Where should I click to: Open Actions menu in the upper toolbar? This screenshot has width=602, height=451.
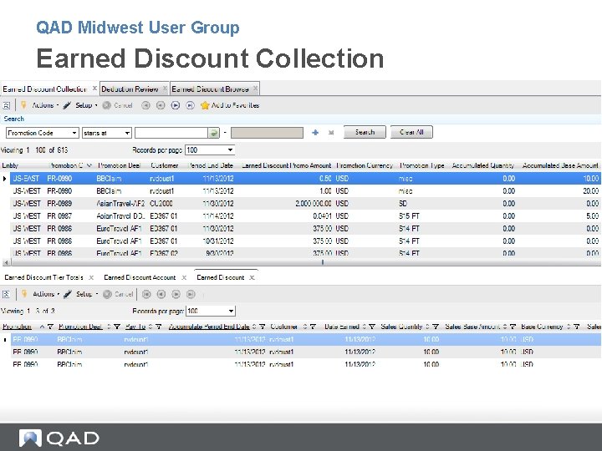pyautogui.click(x=40, y=105)
